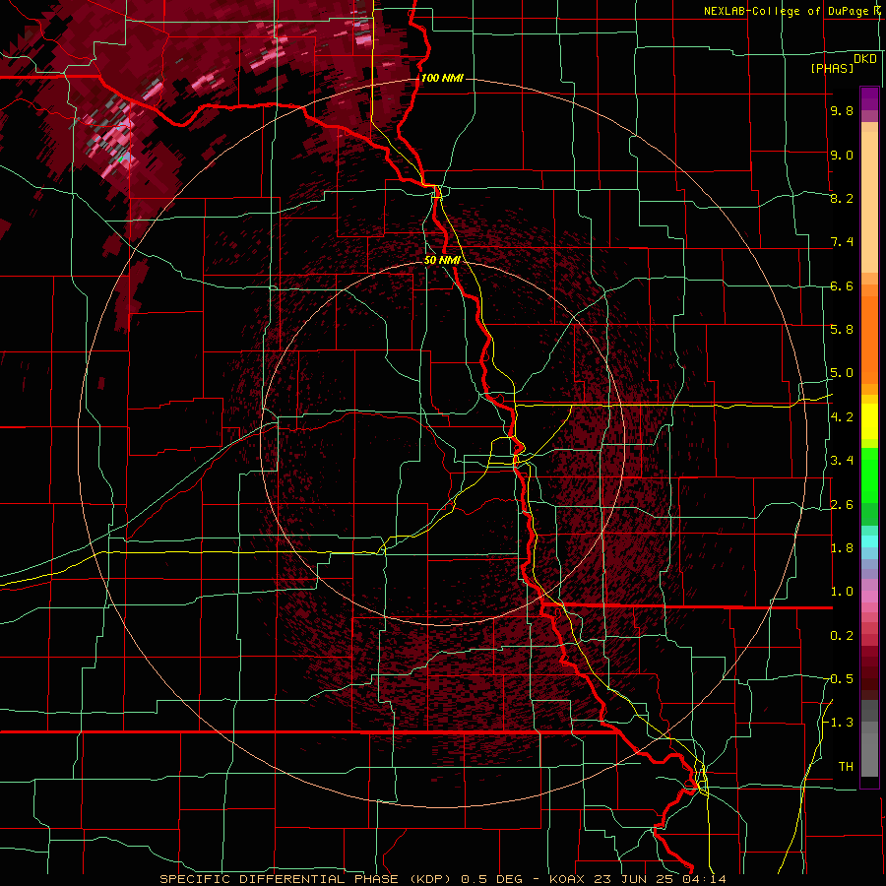Click the 6.6 scale value
Screen dimensions: 886x886
tap(842, 285)
